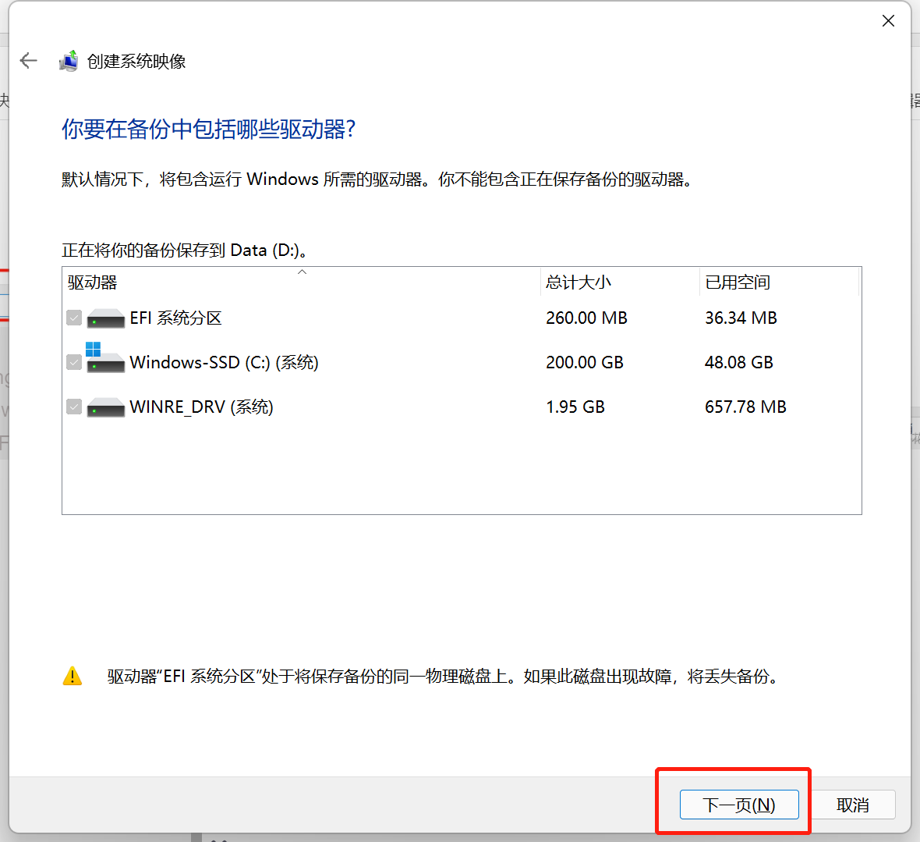Click the system image wizard icon
The width and height of the screenshot is (920, 842).
[x=69, y=61]
